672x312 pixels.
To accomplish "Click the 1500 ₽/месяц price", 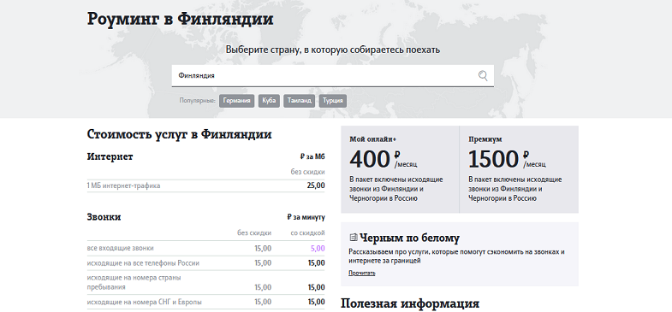I will (x=507, y=159).
